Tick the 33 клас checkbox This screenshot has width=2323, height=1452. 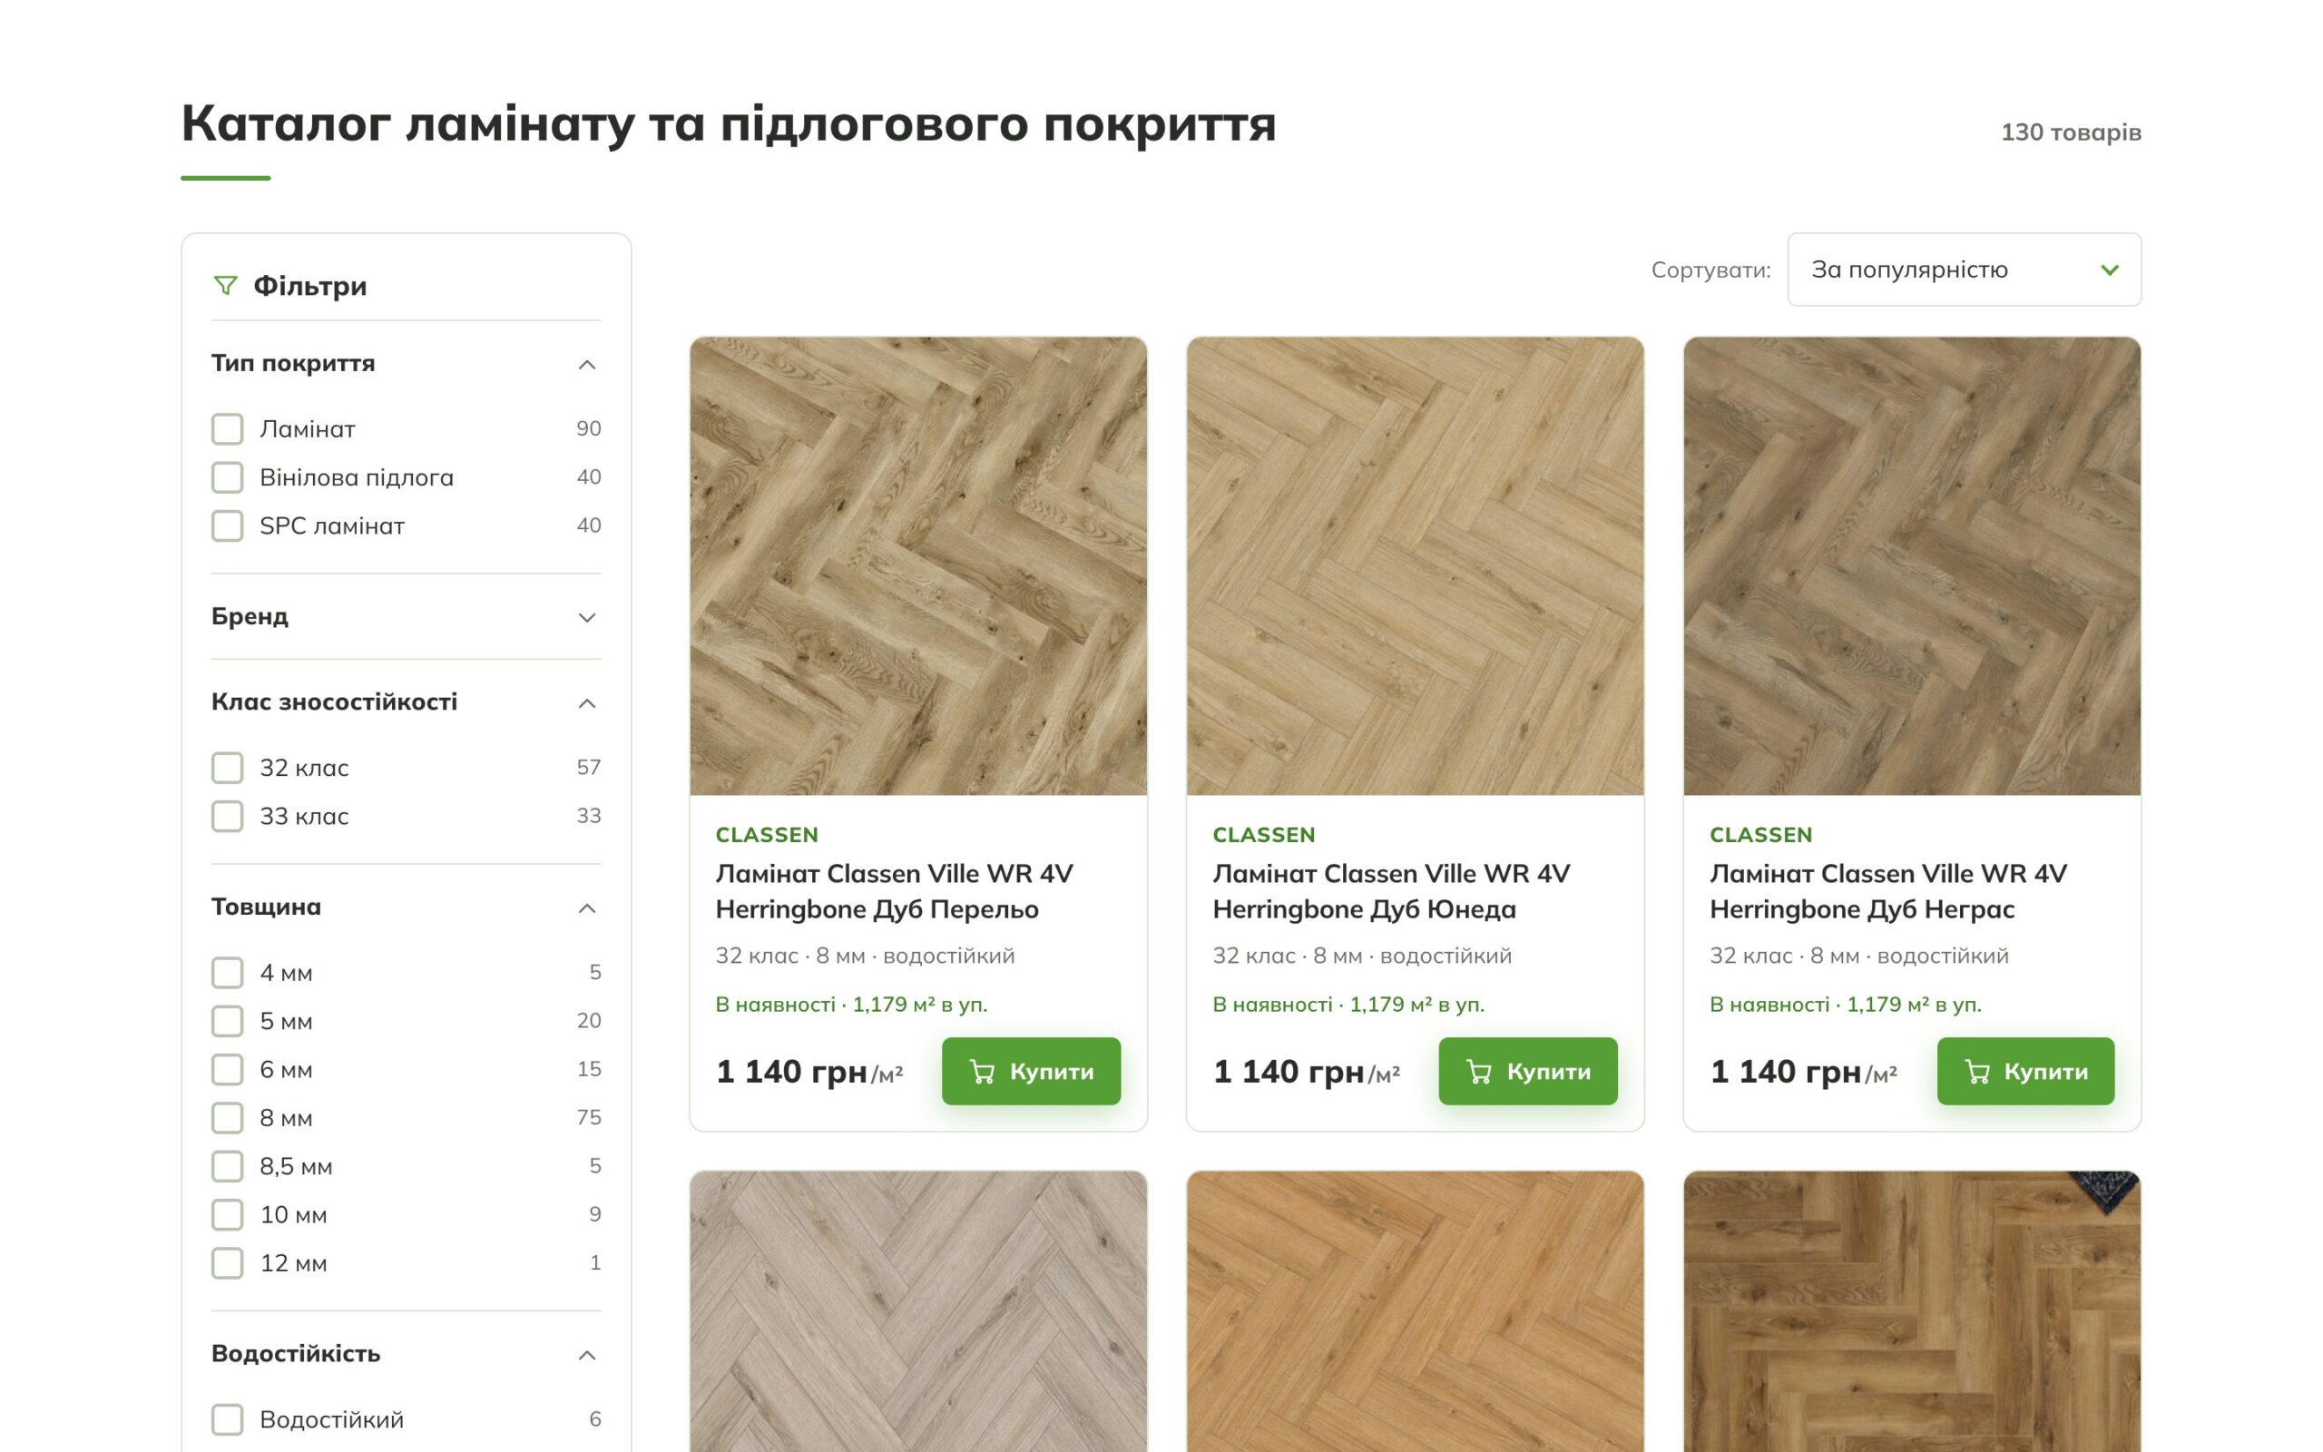coord(228,816)
